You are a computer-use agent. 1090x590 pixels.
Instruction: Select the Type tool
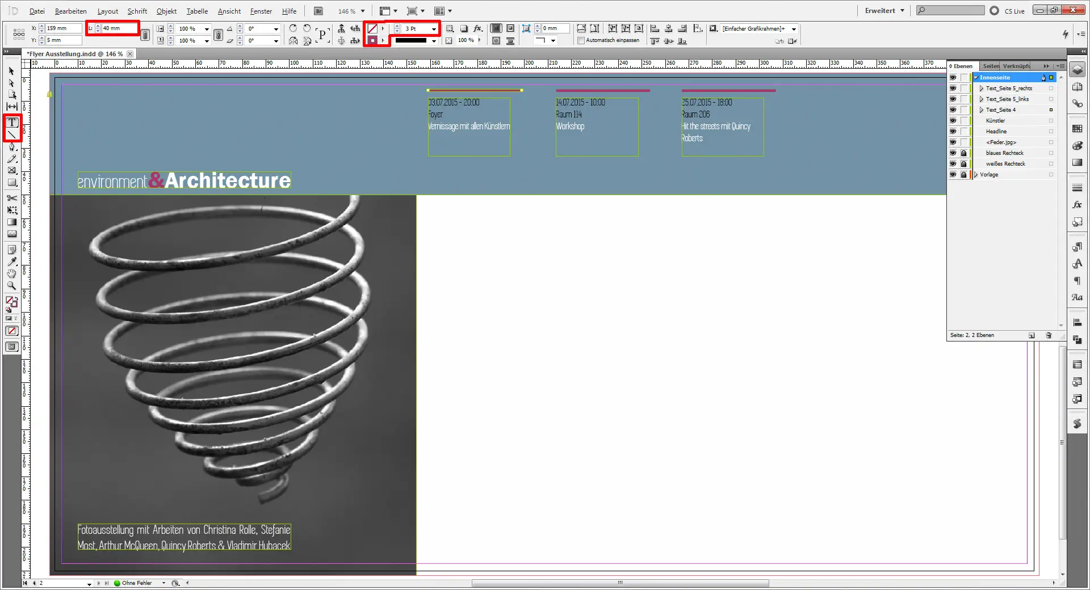12,123
